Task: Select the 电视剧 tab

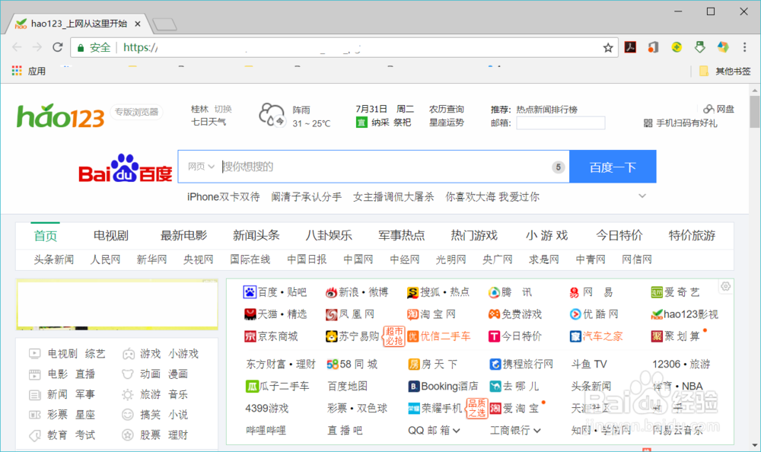Action: point(110,235)
